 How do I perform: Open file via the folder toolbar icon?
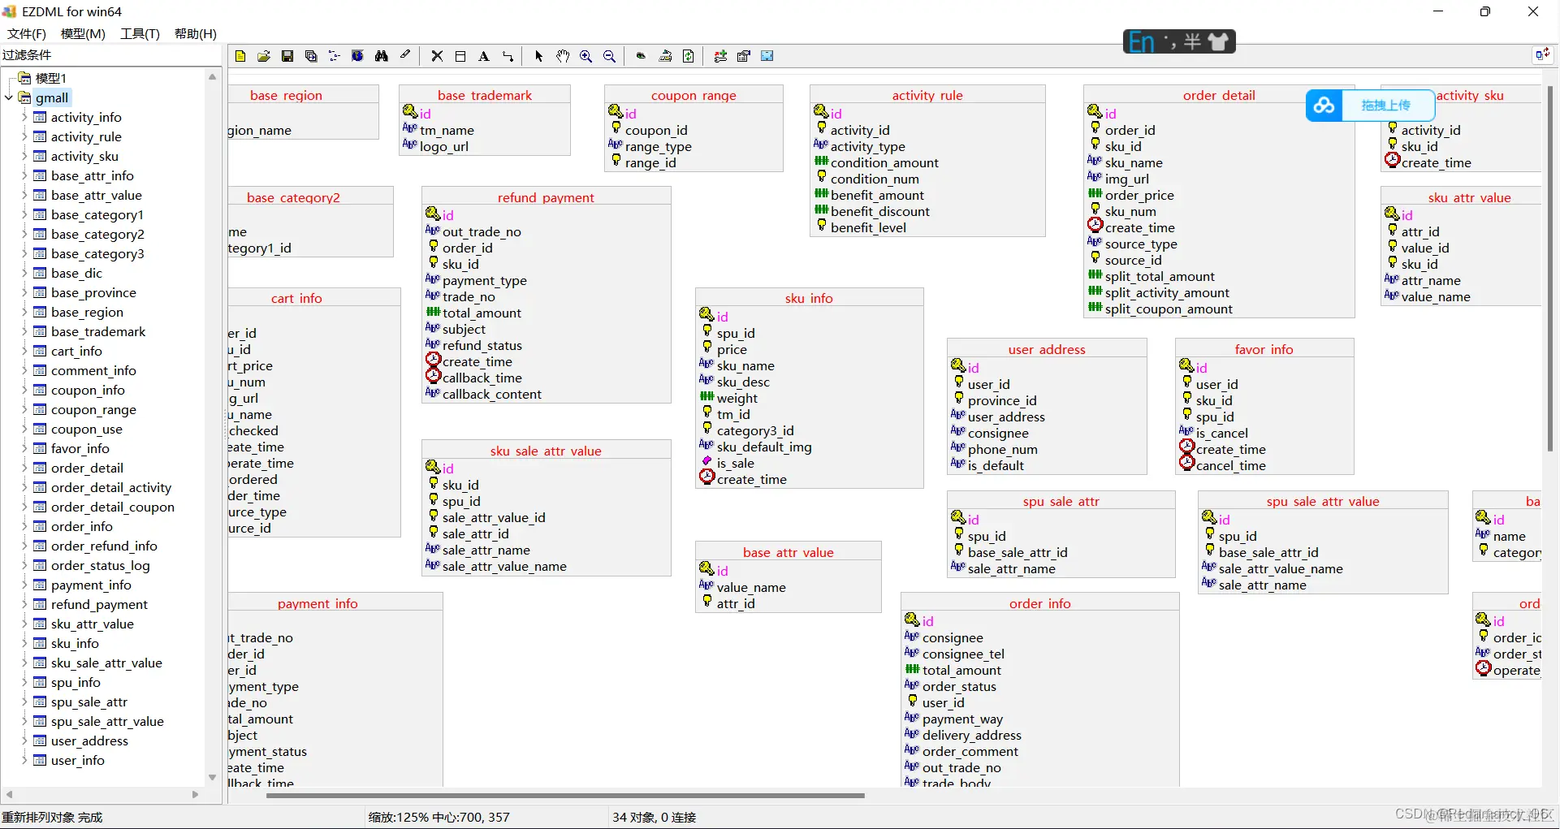[264, 56]
